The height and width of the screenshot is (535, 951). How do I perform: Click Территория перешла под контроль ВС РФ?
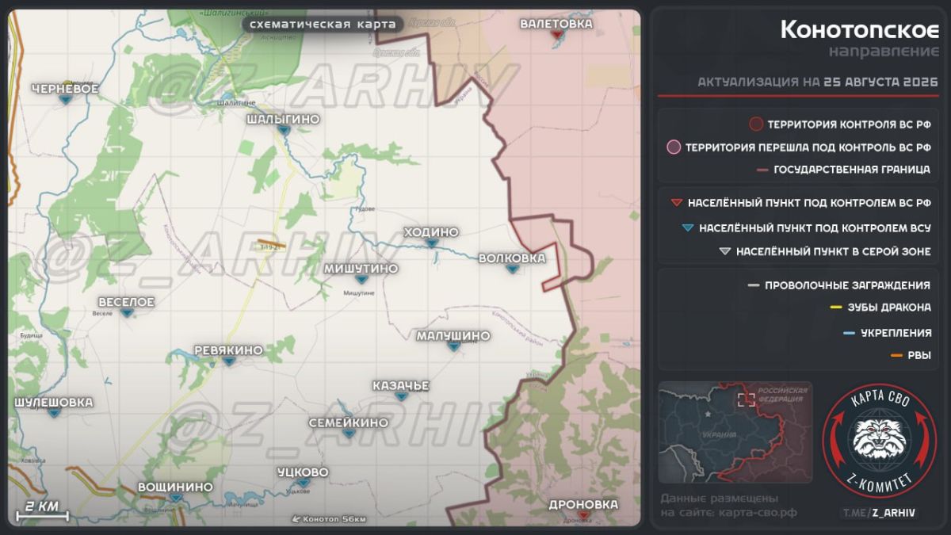click(808, 147)
